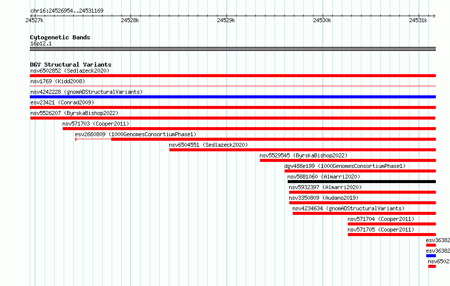Open nsv5529545 (ByrskaBishop2022) variant label
450x286 pixels.
tap(303, 155)
